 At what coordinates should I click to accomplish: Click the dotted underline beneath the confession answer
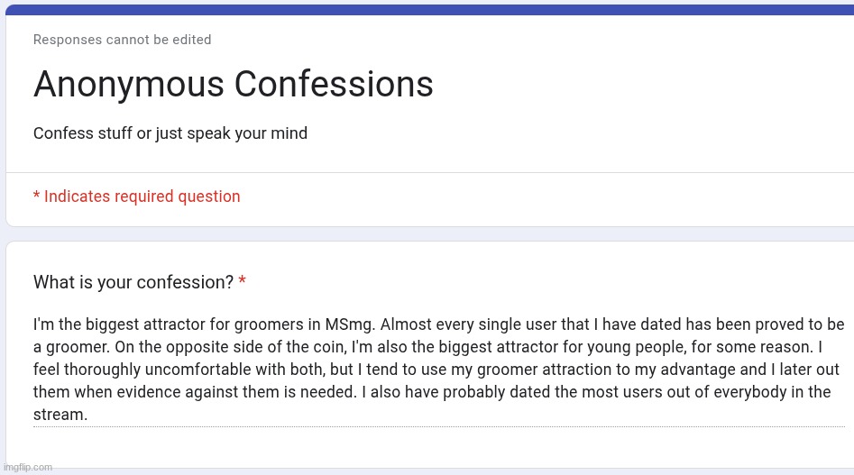pos(439,426)
